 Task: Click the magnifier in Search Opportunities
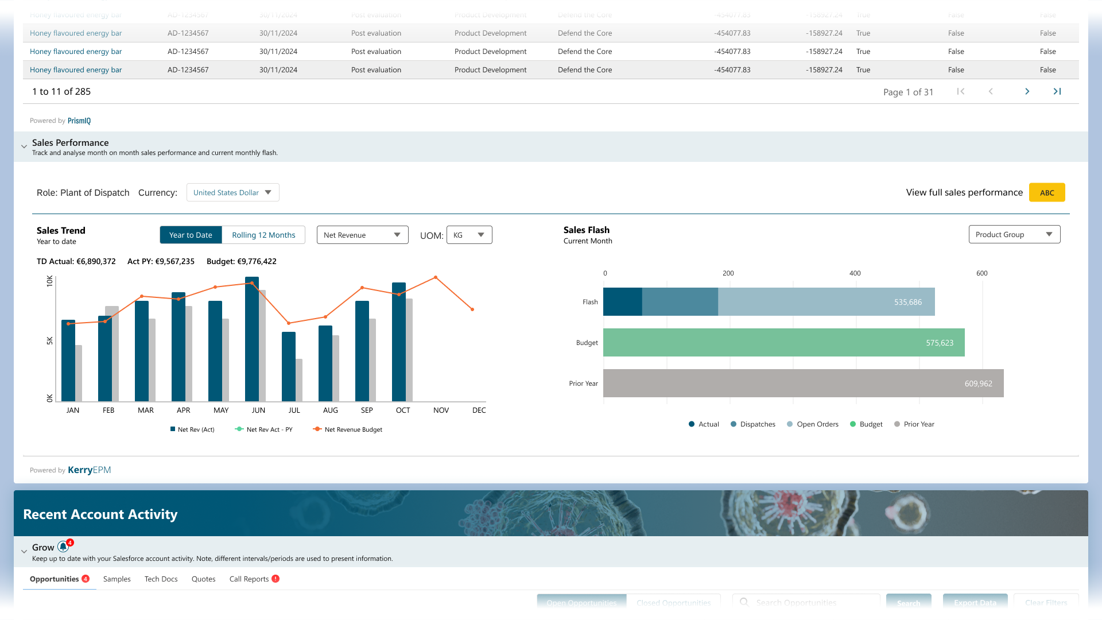pyautogui.click(x=744, y=602)
